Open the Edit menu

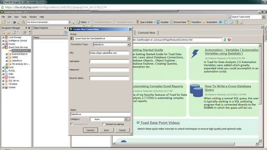(x=9, y=17)
